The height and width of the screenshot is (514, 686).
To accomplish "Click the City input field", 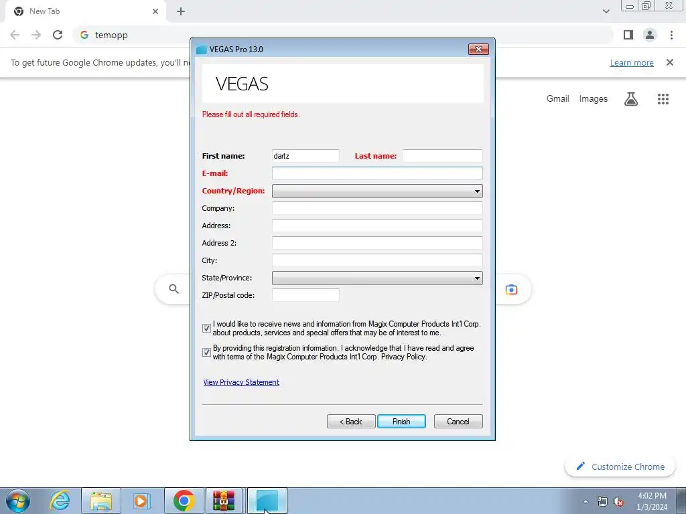I will 377,260.
